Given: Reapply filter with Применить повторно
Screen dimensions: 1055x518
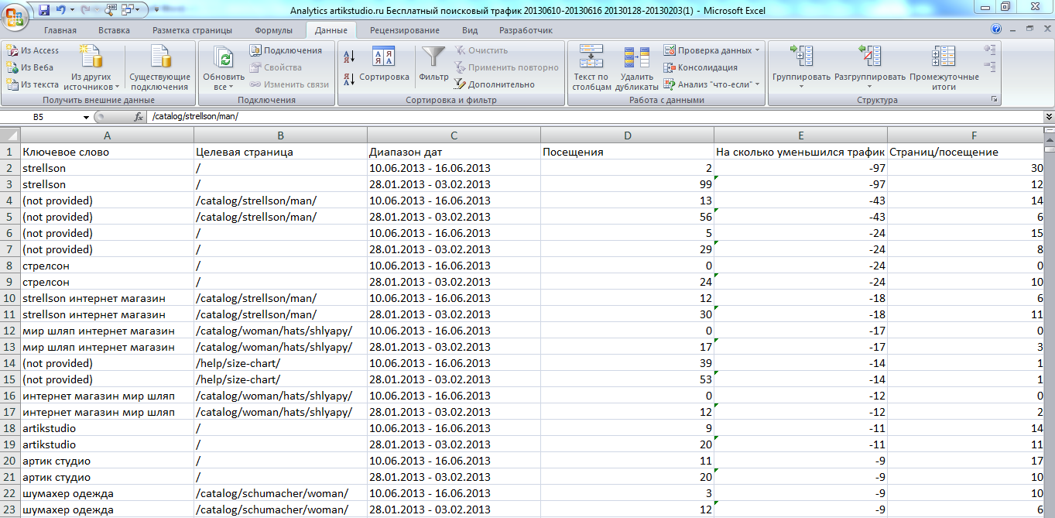Looking at the screenshot, I should [x=506, y=67].
